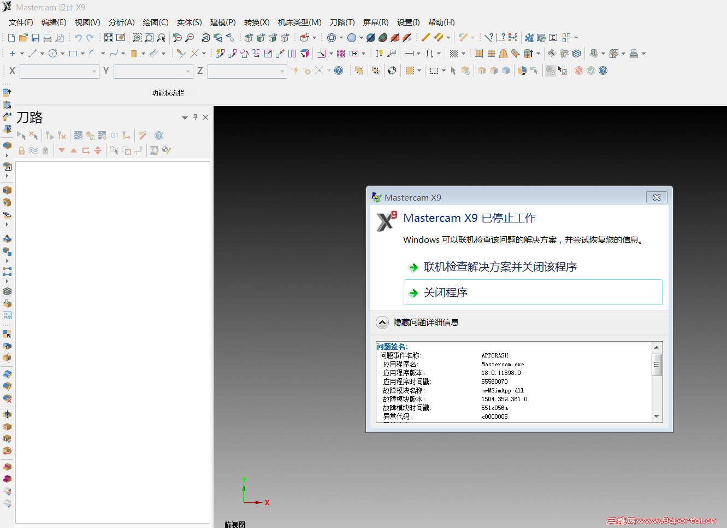Open the globe wireframe view icon
The width and height of the screenshot is (727, 528).
[x=331, y=38]
